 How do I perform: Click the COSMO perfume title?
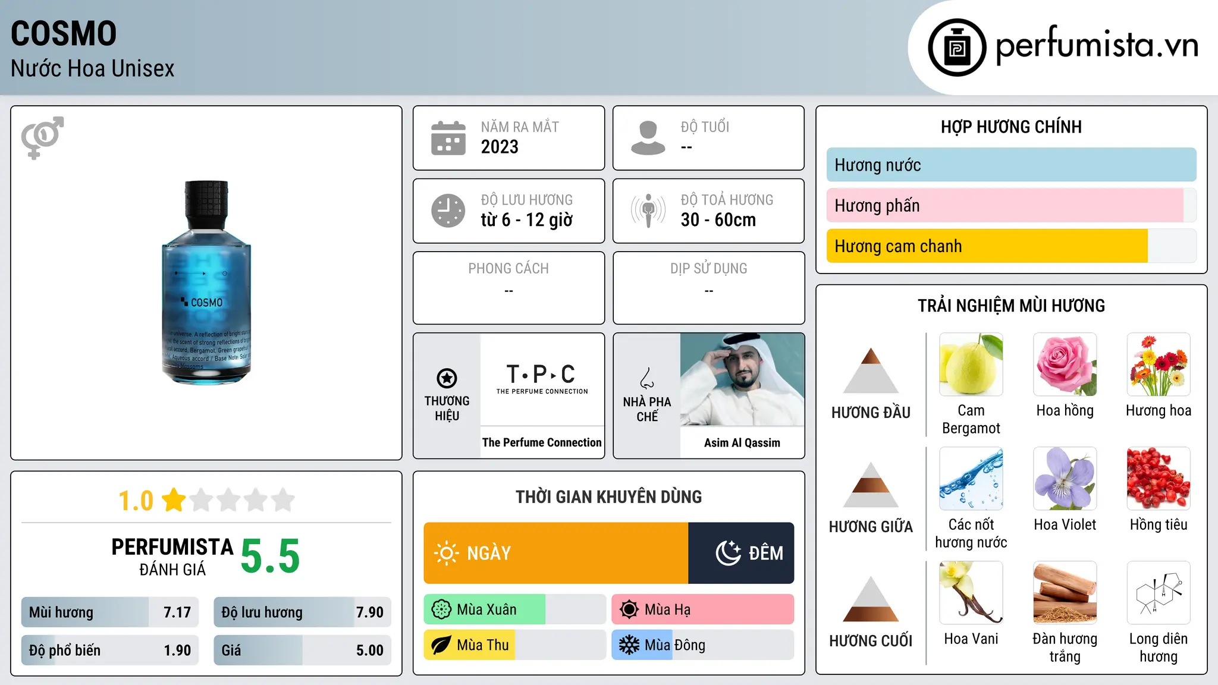[64, 33]
